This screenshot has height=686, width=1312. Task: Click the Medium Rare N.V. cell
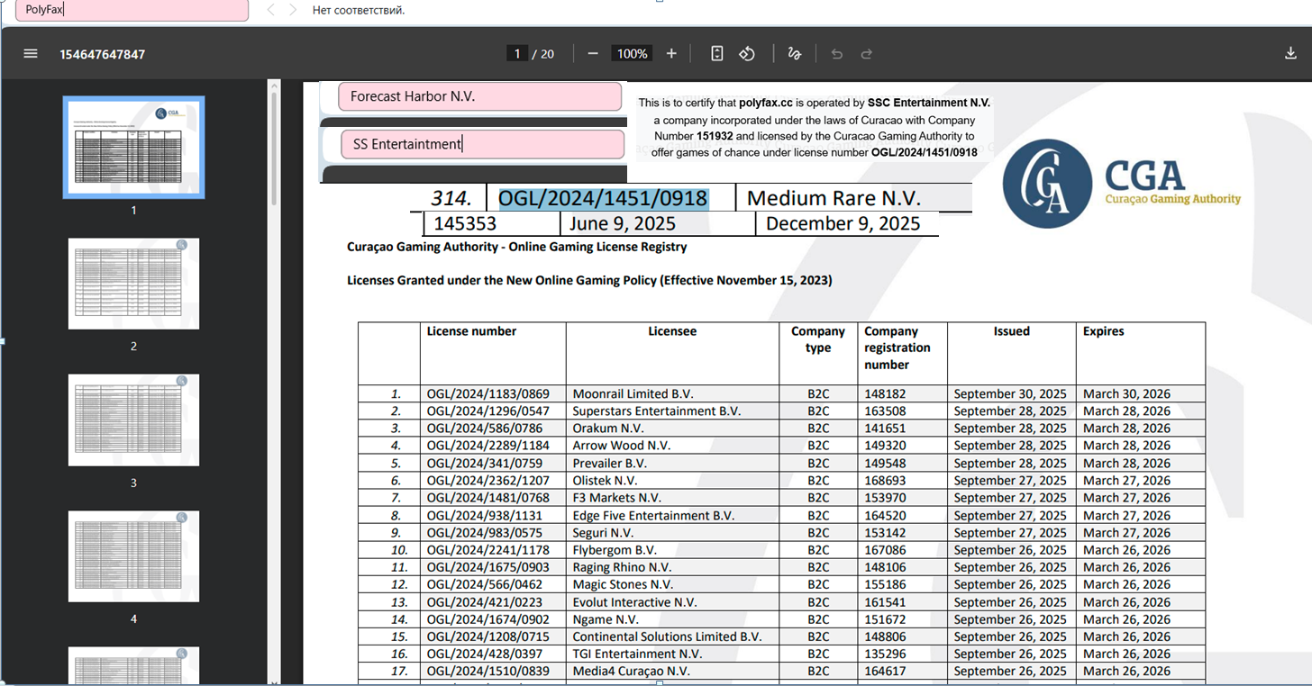834,198
